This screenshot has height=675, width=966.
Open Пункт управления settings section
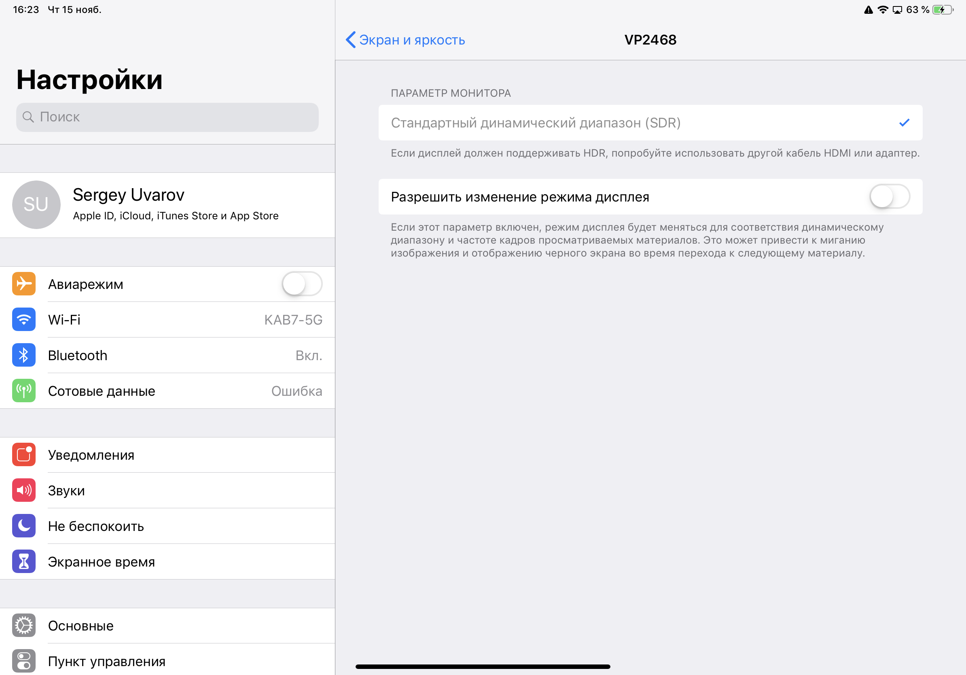point(106,661)
